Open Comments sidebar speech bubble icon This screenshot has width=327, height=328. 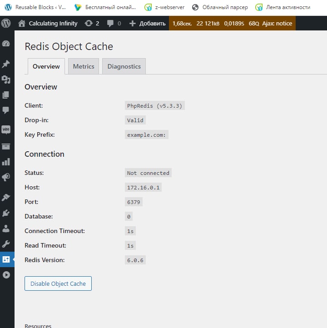(6, 110)
